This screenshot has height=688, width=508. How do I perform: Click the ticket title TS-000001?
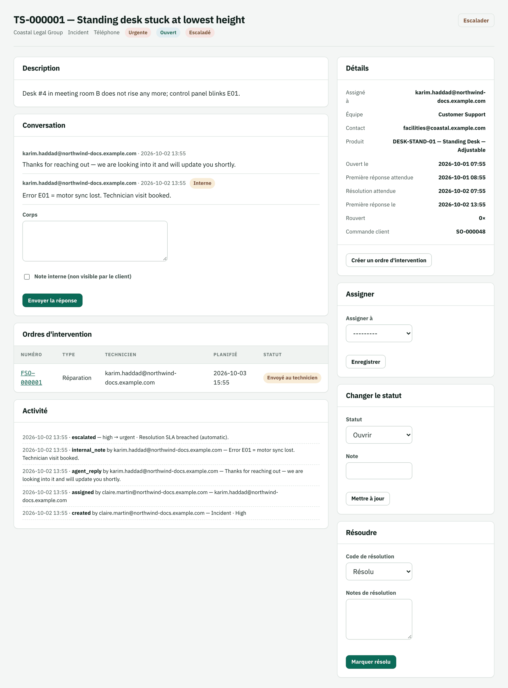click(x=129, y=20)
